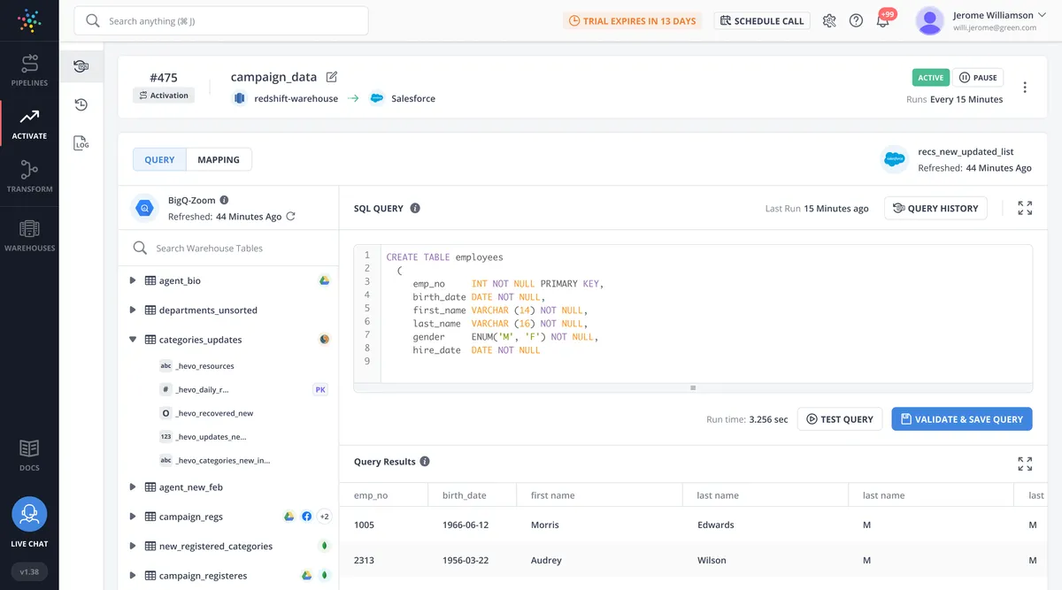Open the notifications bell
This screenshot has width=1062, height=590.
[882, 21]
